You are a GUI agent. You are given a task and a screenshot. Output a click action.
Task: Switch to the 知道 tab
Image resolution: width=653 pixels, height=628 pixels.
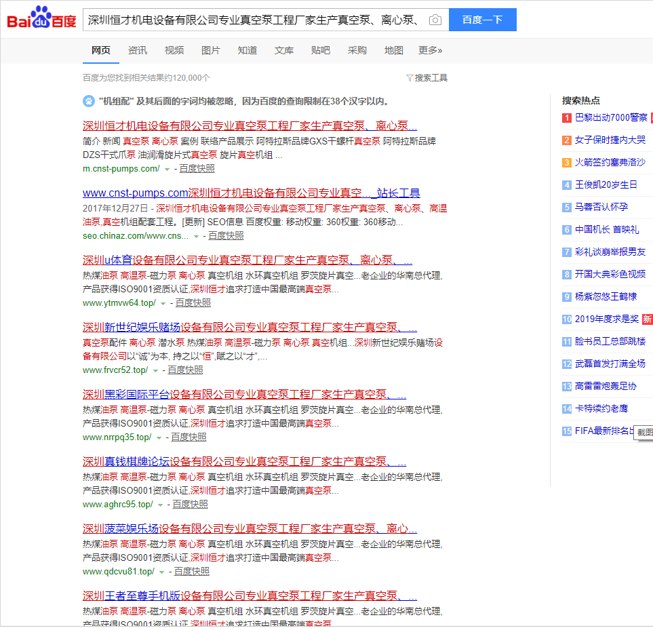click(248, 50)
